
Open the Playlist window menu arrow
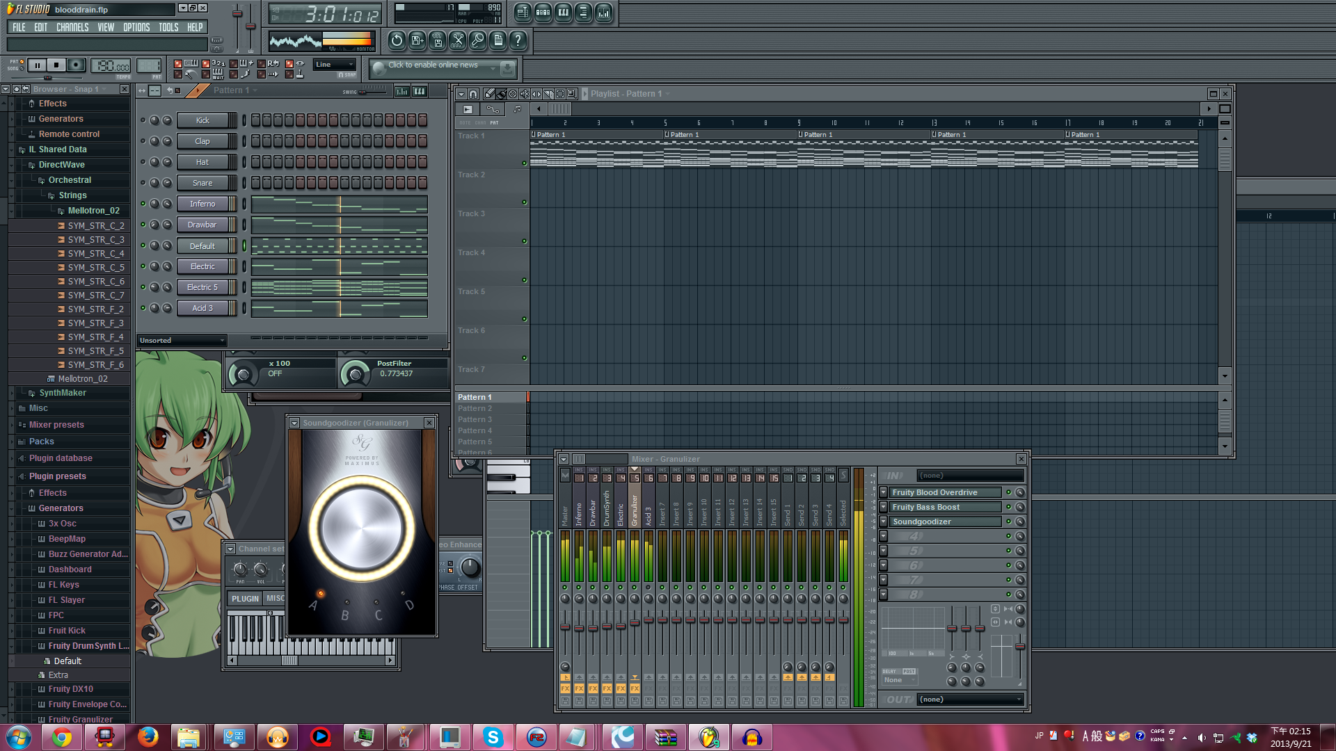461,94
